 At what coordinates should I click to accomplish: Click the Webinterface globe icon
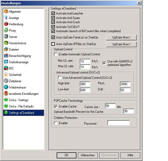[6, 87]
